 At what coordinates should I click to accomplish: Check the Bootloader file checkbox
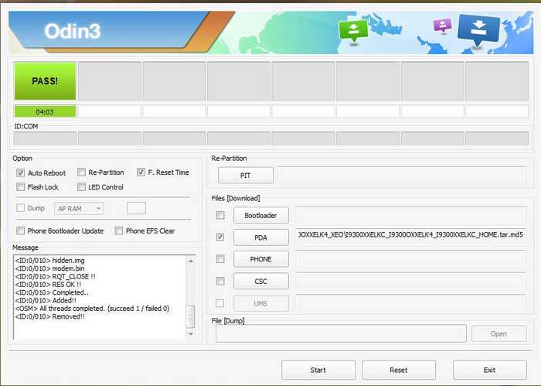click(x=220, y=216)
